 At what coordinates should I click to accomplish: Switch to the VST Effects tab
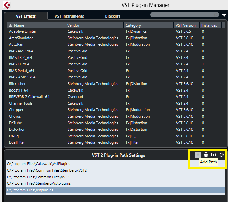pos(26,16)
